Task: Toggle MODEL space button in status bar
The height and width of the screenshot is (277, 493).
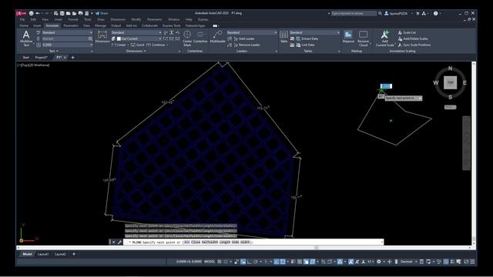Action: coord(210,262)
